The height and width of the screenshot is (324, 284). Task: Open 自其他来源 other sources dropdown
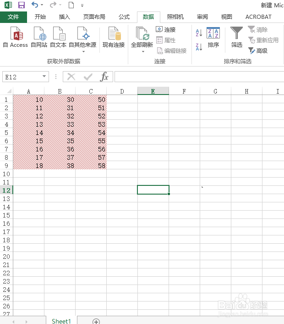(82, 39)
